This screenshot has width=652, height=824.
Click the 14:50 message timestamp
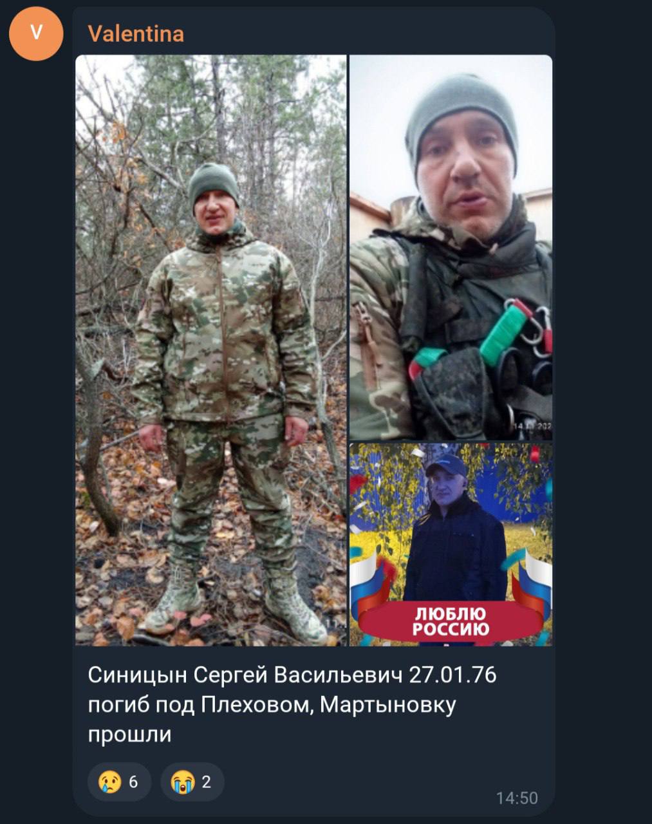[x=517, y=798]
